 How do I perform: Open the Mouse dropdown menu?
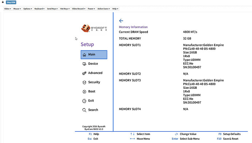17,9
